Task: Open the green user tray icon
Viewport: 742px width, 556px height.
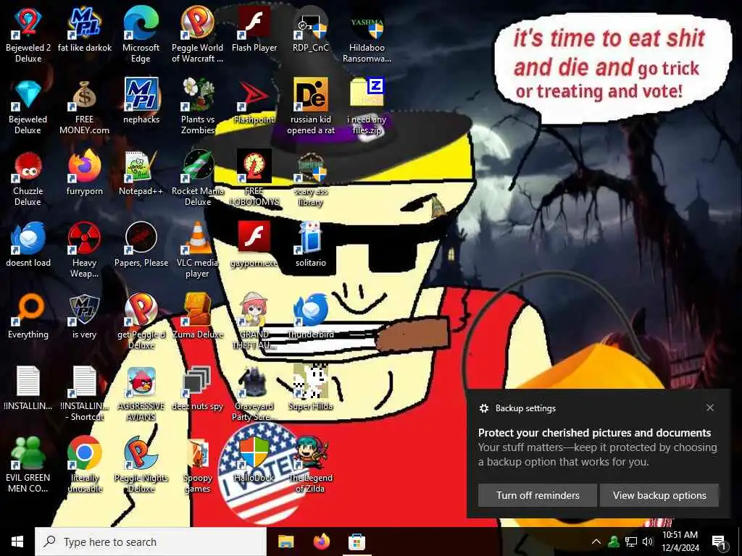Action: click(x=614, y=542)
